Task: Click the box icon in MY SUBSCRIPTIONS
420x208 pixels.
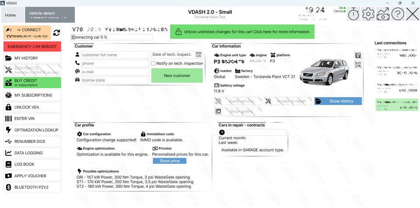Action: click(x=9, y=95)
